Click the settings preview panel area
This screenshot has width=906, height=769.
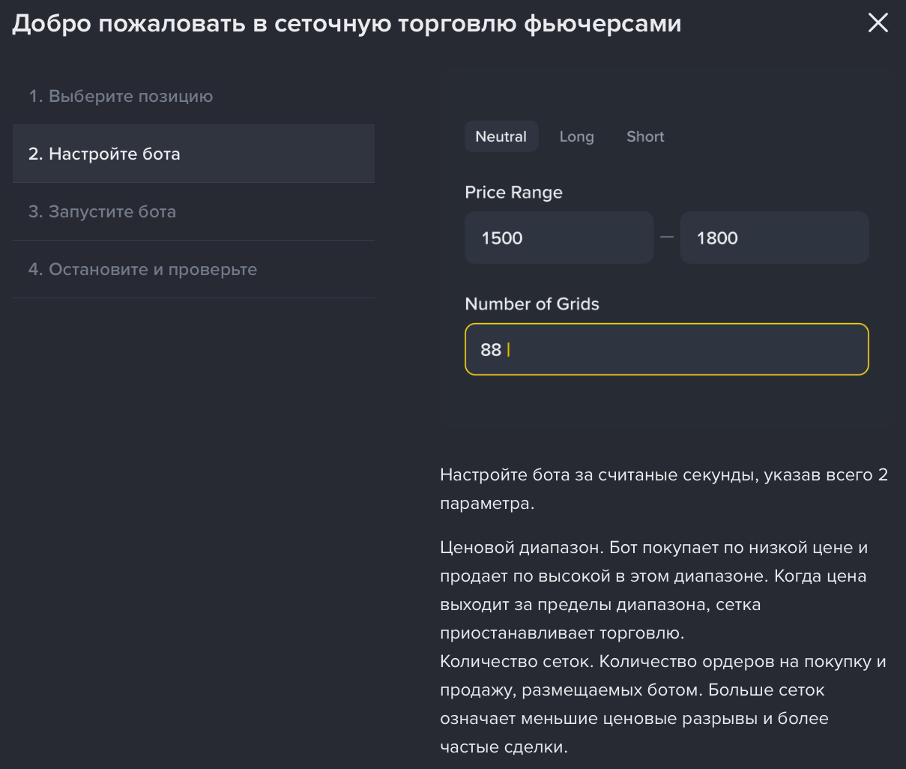pyautogui.click(x=666, y=412)
